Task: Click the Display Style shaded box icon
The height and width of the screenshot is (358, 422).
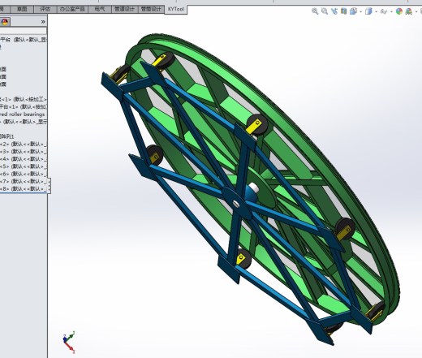Action: tap(368, 11)
